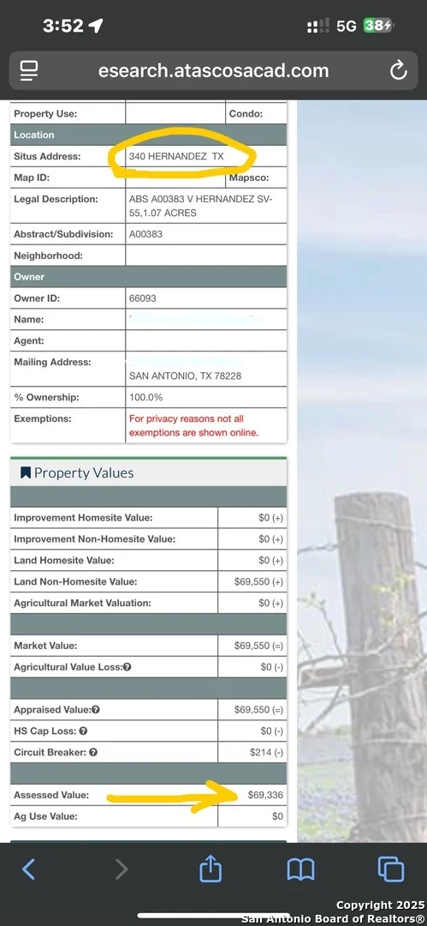Open the bookmarks book icon

tap(300, 869)
